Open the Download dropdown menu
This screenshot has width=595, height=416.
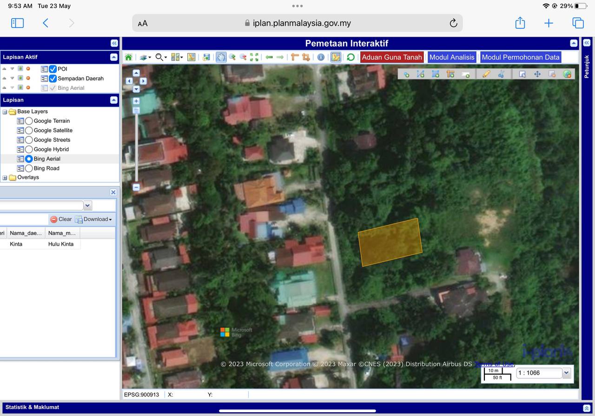tap(94, 219)
